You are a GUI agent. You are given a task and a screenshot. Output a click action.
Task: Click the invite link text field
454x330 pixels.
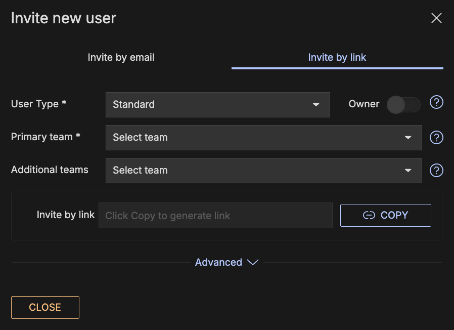[x=215, y=216]
